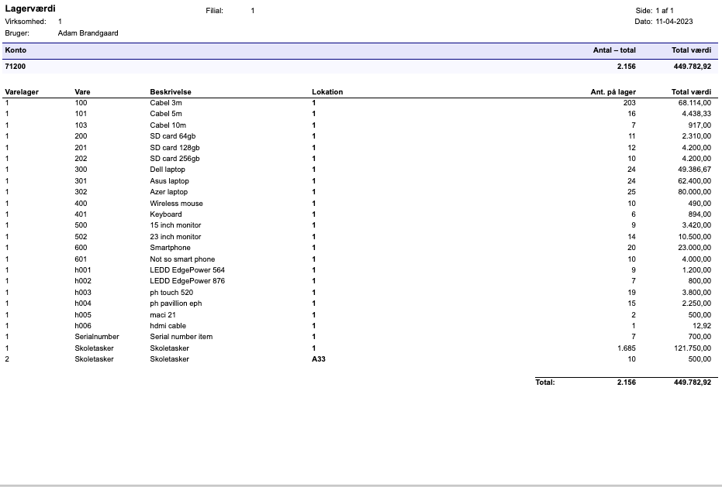Click the Azer laptop description
This screenshot has width=722, height=487.
click(168, 192)
